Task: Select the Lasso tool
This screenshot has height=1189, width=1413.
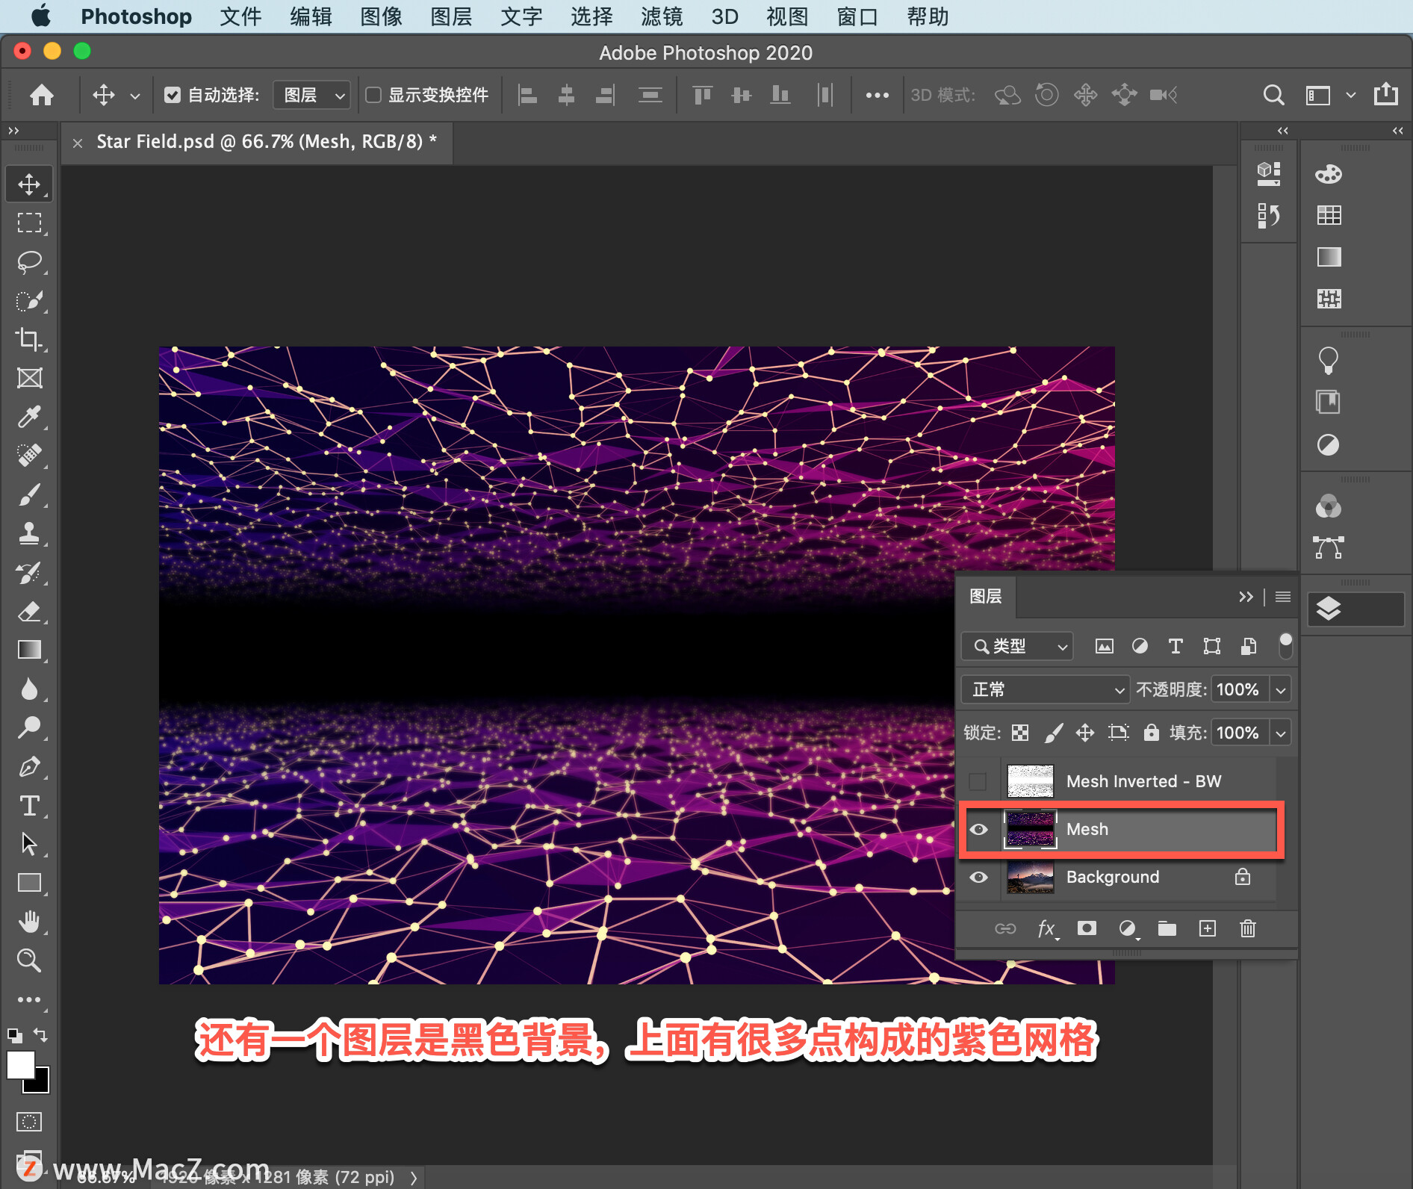Action: (x=29, y=261)
